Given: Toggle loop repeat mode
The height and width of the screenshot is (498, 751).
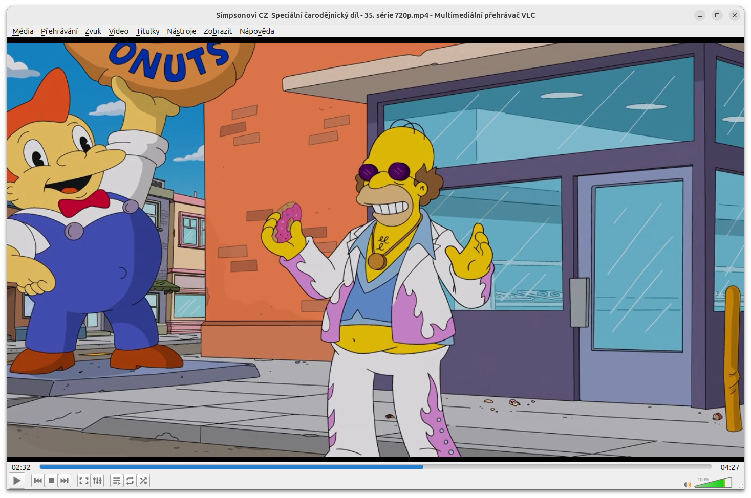Looking at the screenshot, I should [x=130, y=481].
